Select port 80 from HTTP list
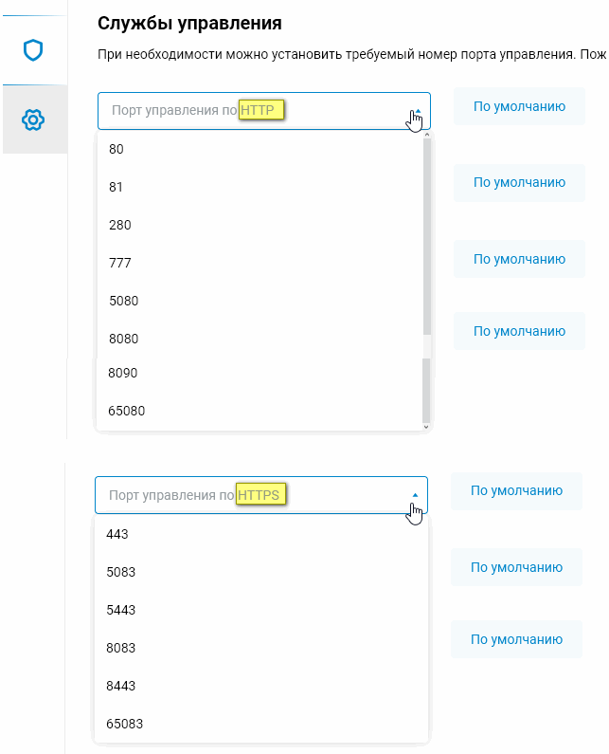Screen dimensions: 609x754 (x=260, y=149)
